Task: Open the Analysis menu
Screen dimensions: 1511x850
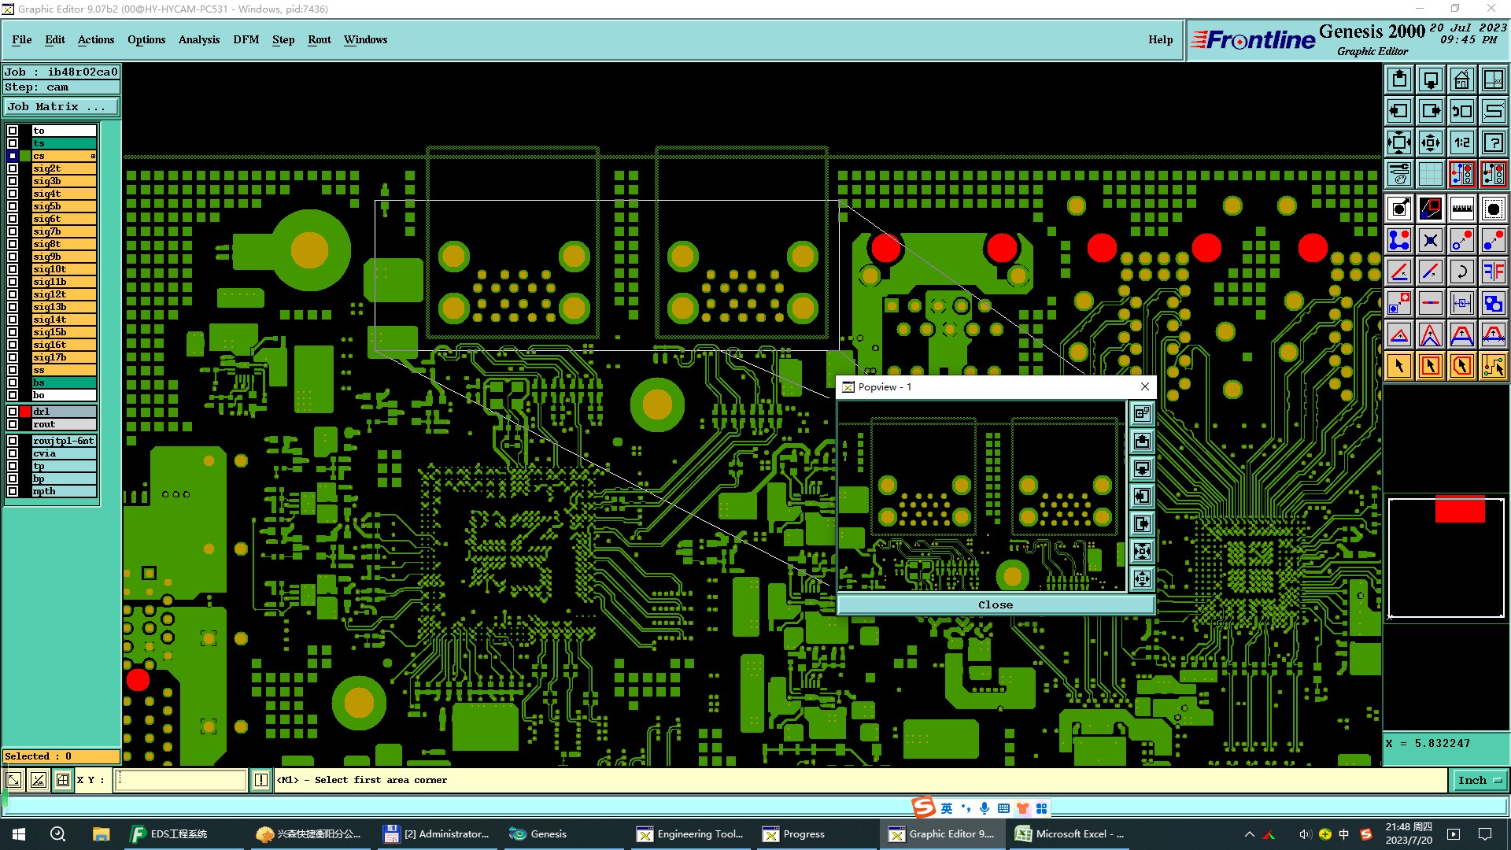Action: (198, 39)
